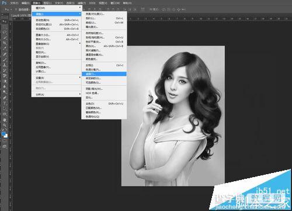Choose 图像大小(I) Alt+Ctrl+I
This screenshot has height=211, width=292.
(x=57, y=35)
